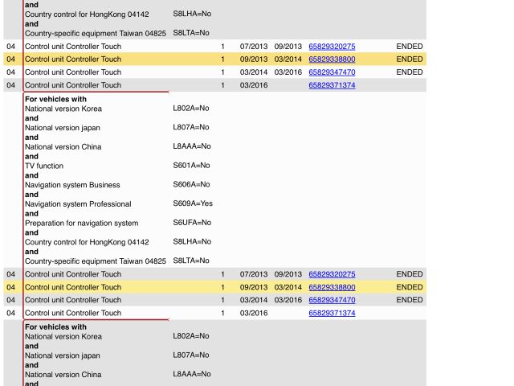Viewport: 514px width, 386px height.
Task: Select the TV function condition text
Action: coord(44,166)
